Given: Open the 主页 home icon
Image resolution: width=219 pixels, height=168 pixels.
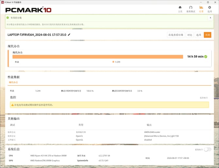Looking at the screenshot, I should click(180, 7).
